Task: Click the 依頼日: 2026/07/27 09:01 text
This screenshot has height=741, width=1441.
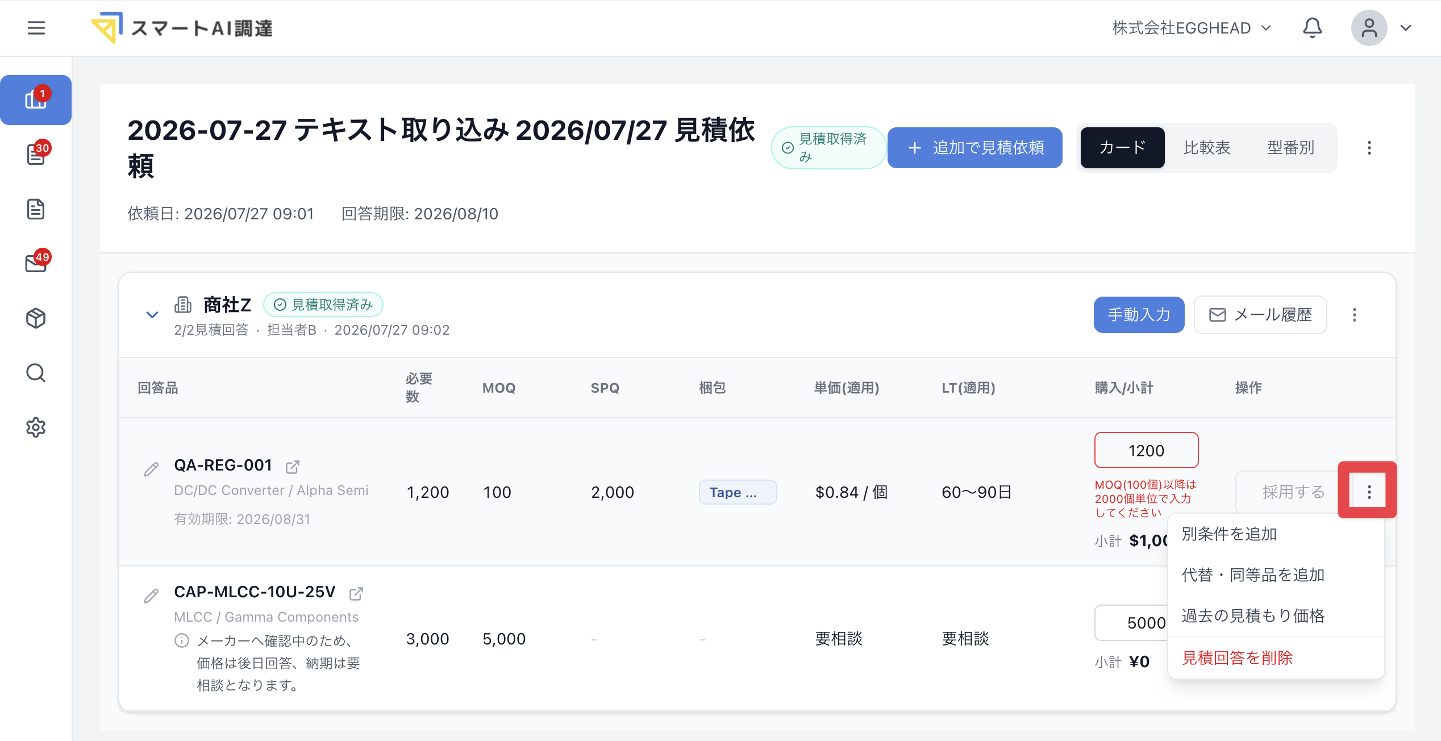Action: click(220, 214)
